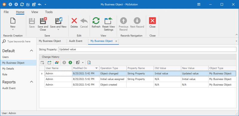Image resolution: width=239 pixels, height=116 pixels.
Task: Sort by the New Value column header
Action: click(195, 68)
